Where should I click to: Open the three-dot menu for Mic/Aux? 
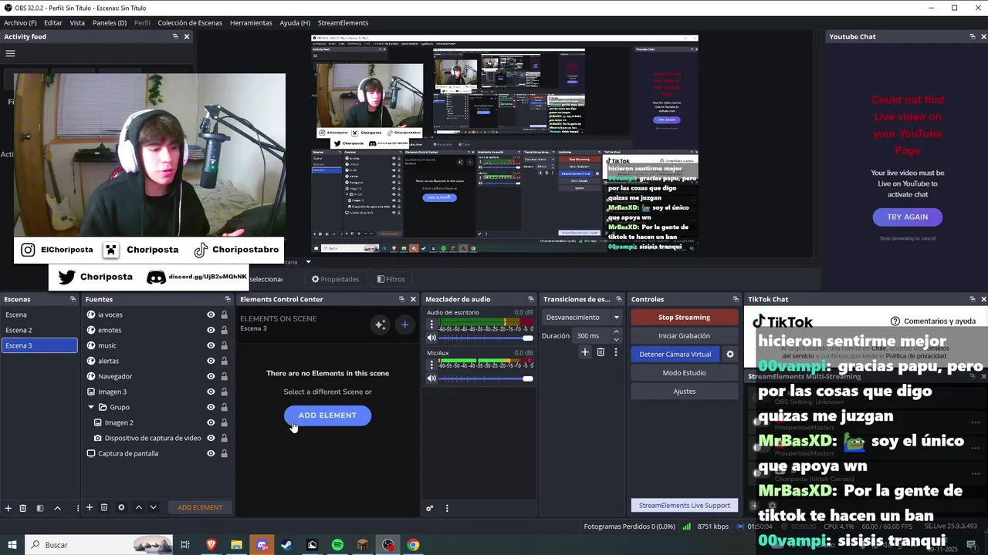pyautogui.click(x=431, y=365)
